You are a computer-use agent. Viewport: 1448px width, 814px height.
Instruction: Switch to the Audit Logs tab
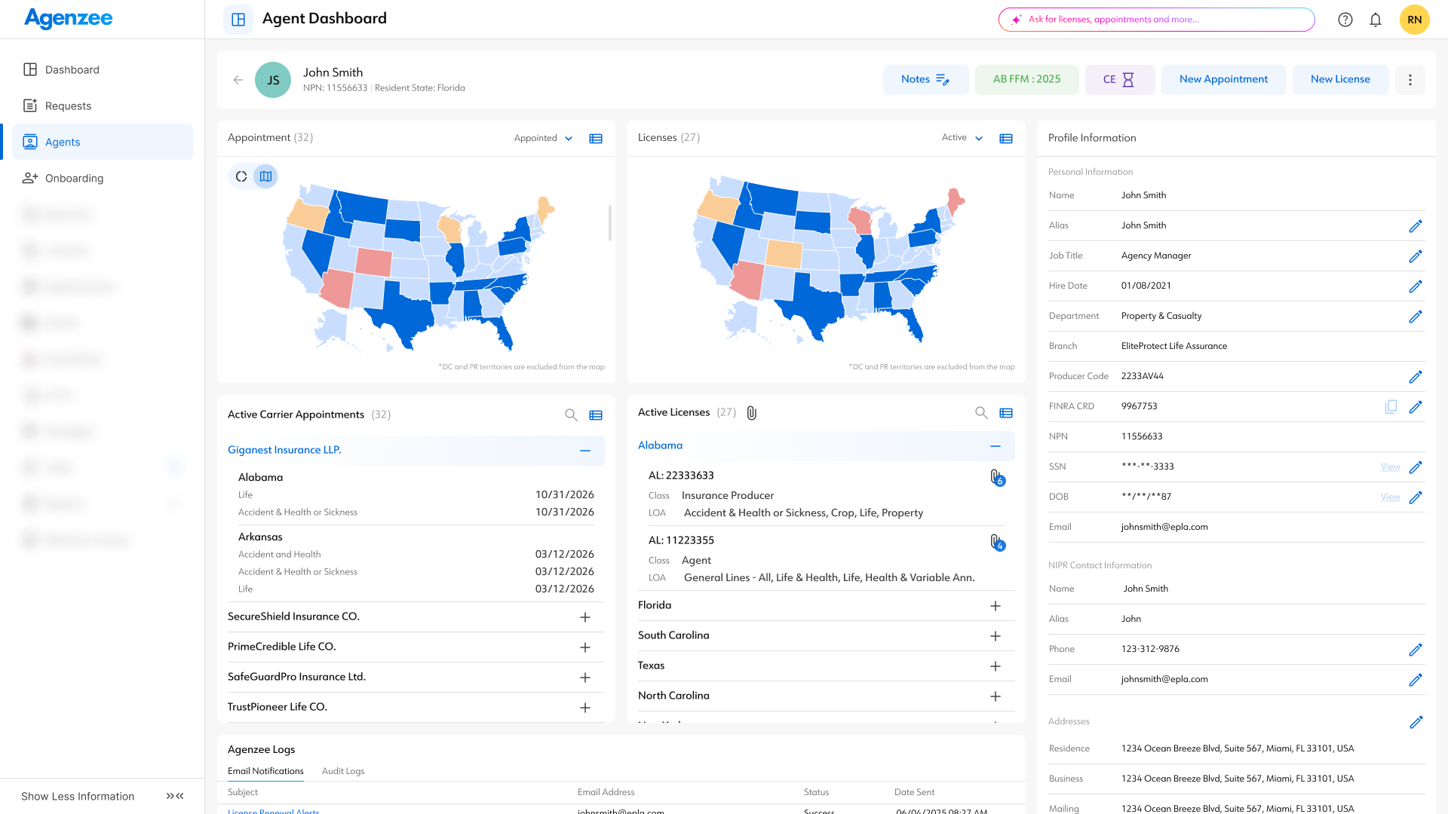point(343,771)
